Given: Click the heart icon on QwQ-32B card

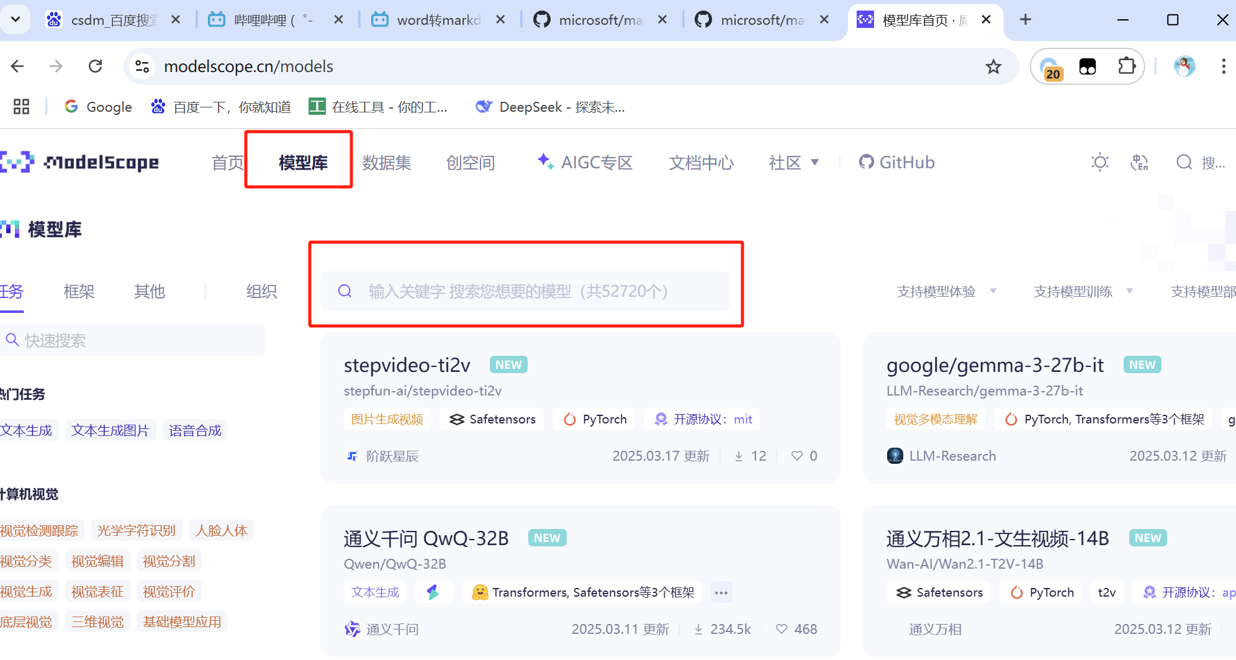Looking at the screenshot, I should click(782, 629).
